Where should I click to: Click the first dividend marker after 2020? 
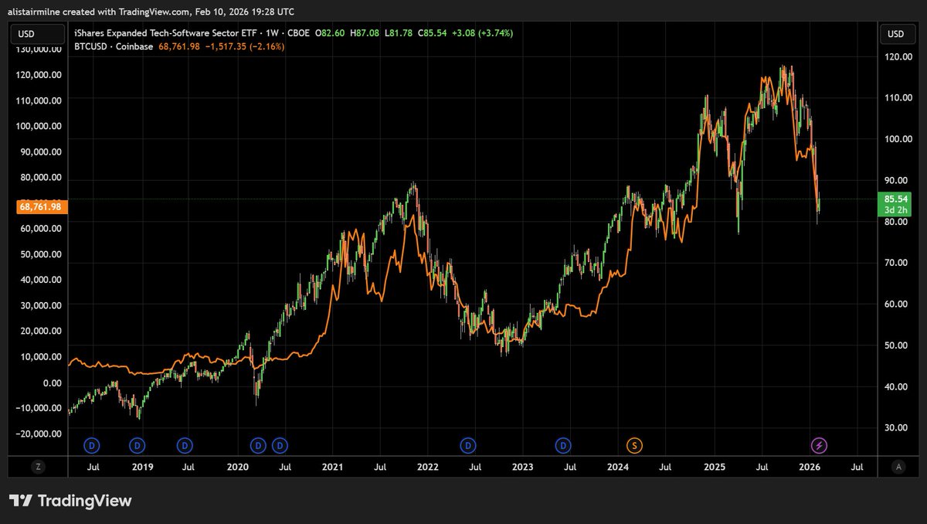(256, 445)
